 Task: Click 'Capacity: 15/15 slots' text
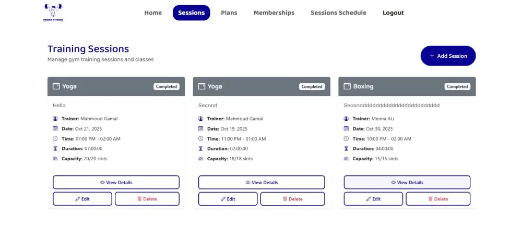(375, 159)
